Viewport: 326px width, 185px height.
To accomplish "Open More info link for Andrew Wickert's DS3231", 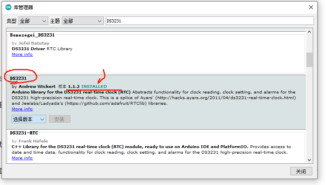I will (x=22, y=109).
